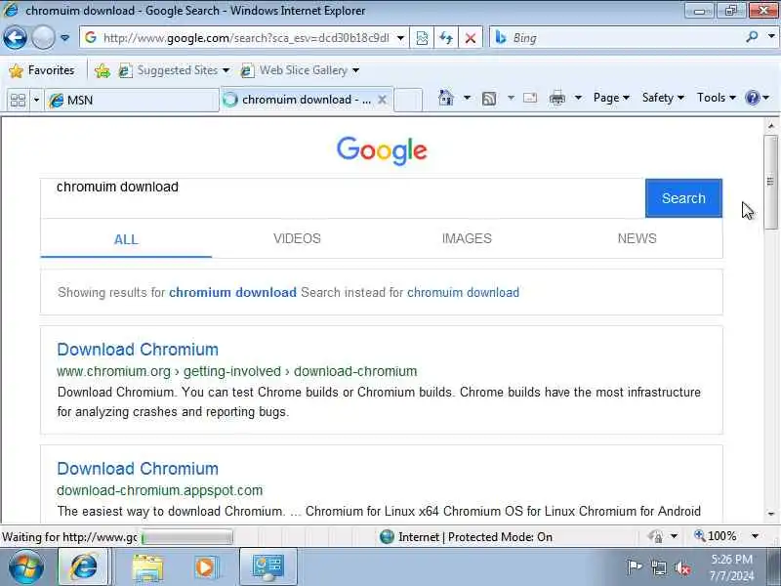The image size is (781, 586).
Task: Click the Google search input field
Action: tap(343, 198)
